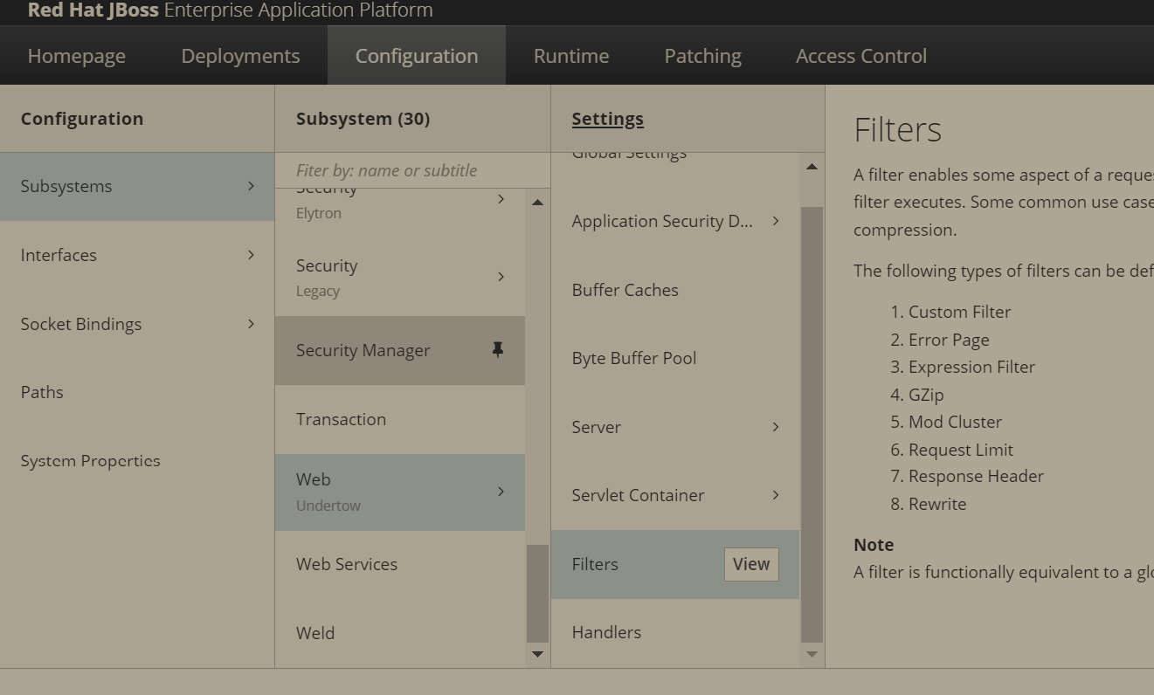Expand the Servlet Container chevron

[776, 495]
